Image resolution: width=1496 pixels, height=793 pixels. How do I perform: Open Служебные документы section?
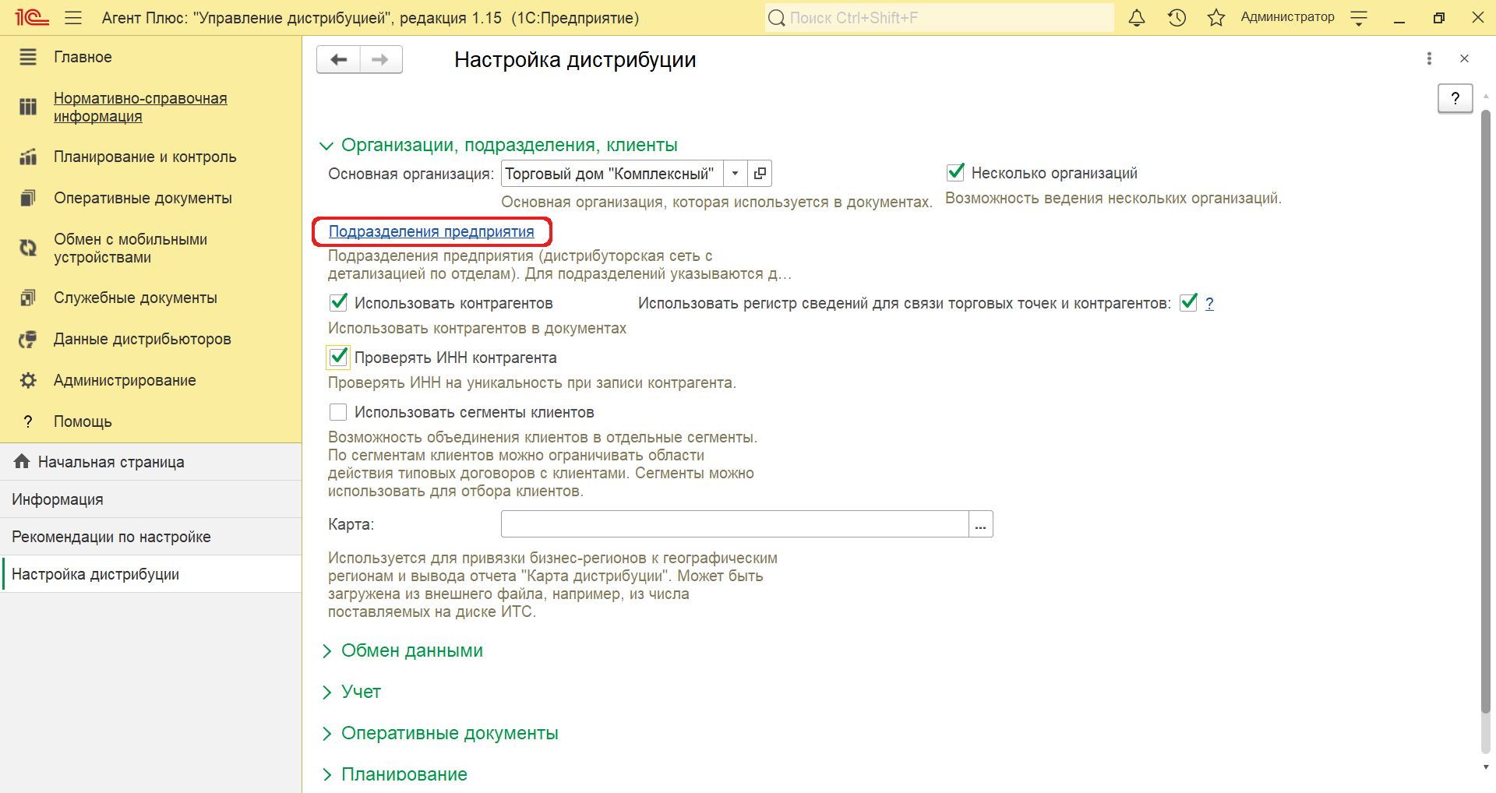pos(136,298)
